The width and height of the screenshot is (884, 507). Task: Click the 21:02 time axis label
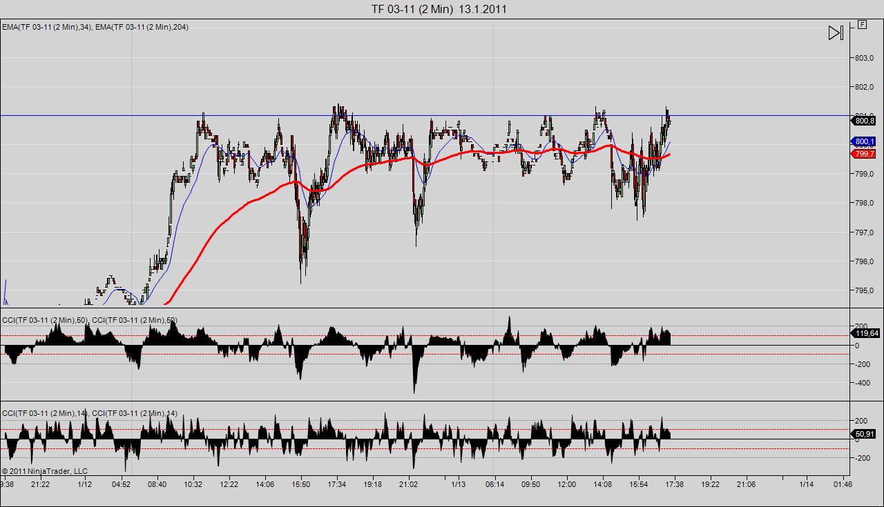pos(408,484)
